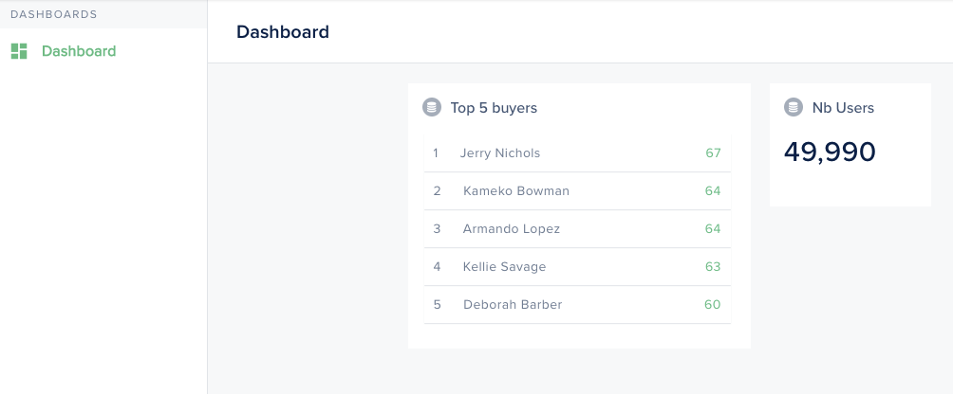Click the Jerry Nichols buyer row
Viewport: 953px width, 394px height.
click(x=577, y=153)
